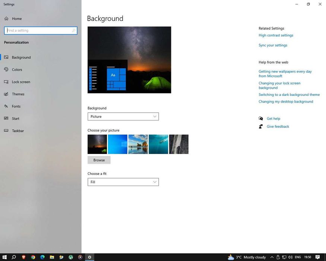326x261 pixels.
Task: Select the underwater swimmer picture thumbnail
Action: click(x=158, y=144)
